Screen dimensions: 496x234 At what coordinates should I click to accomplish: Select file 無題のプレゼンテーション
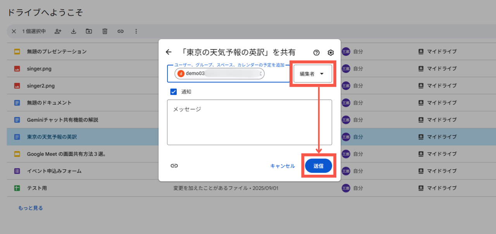pyautogui.click(x=57, y=52)
